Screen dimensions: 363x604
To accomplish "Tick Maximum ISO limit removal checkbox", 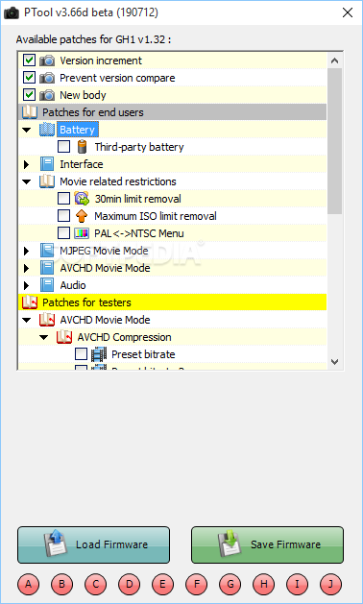I will pyautogui.click(x=64, y=216).
